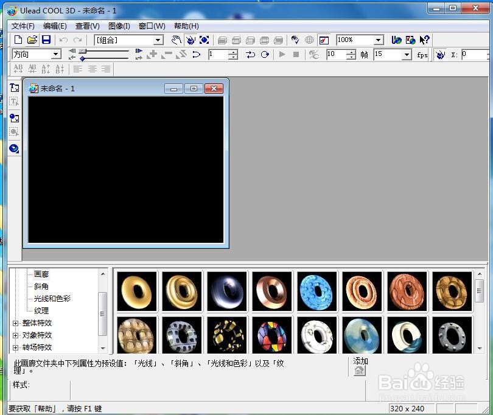Image resolution: width=493 pixels, height=415 pixels.
Task: Open the 窗口(W) menu
Action: coord(152,26)
